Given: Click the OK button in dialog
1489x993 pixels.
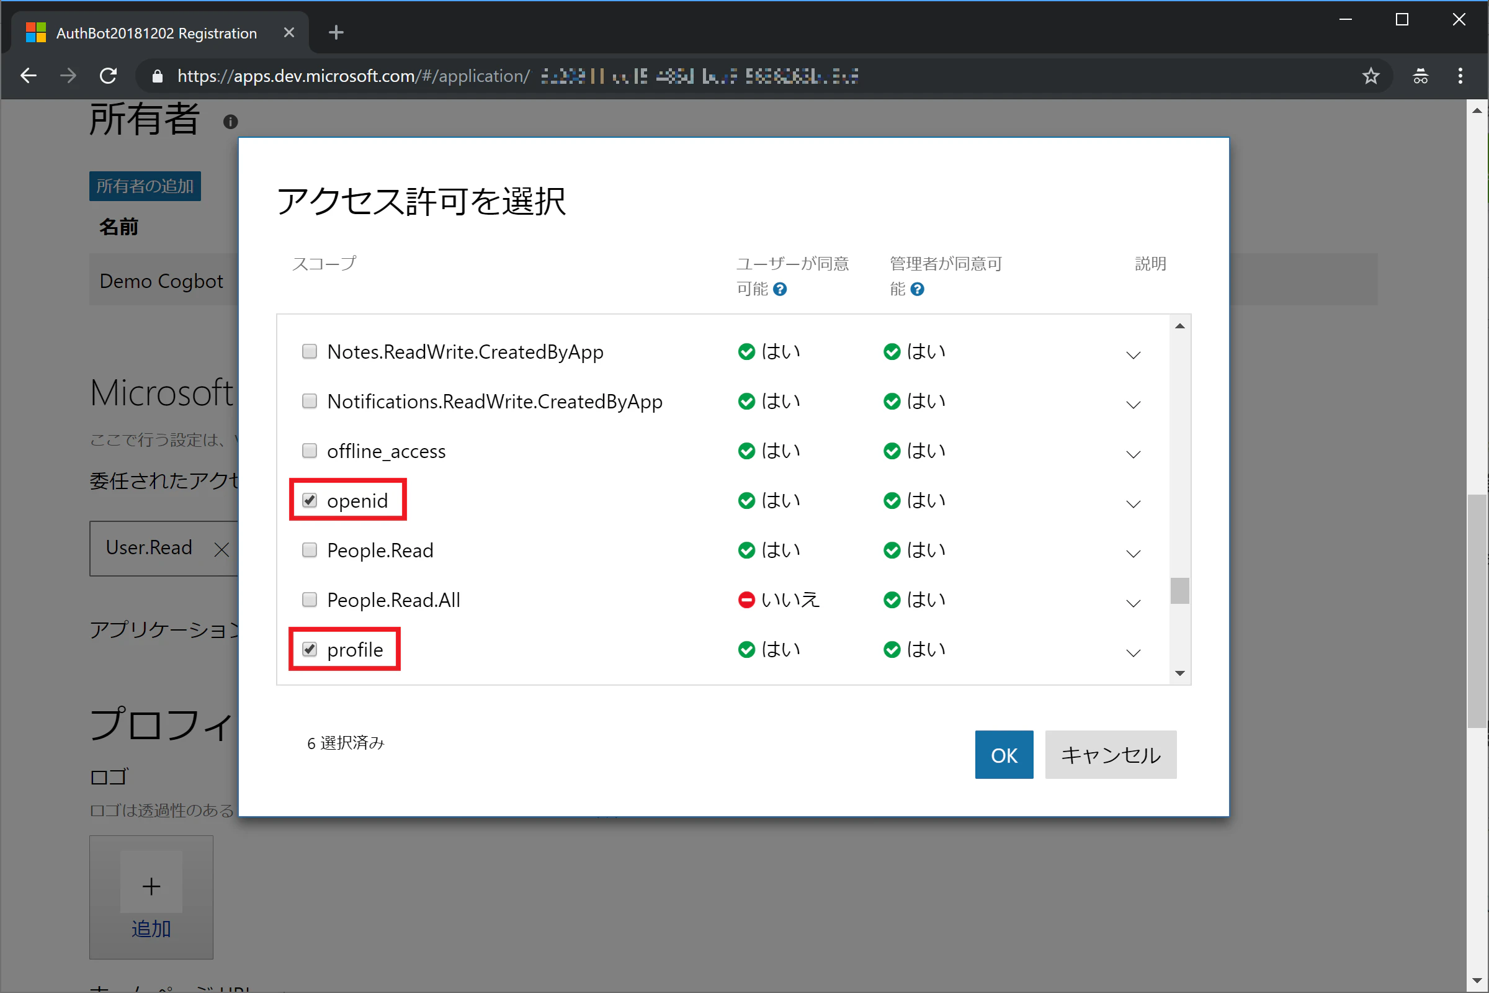Looking at the screenshot, I should click(x=1004, y=754).
